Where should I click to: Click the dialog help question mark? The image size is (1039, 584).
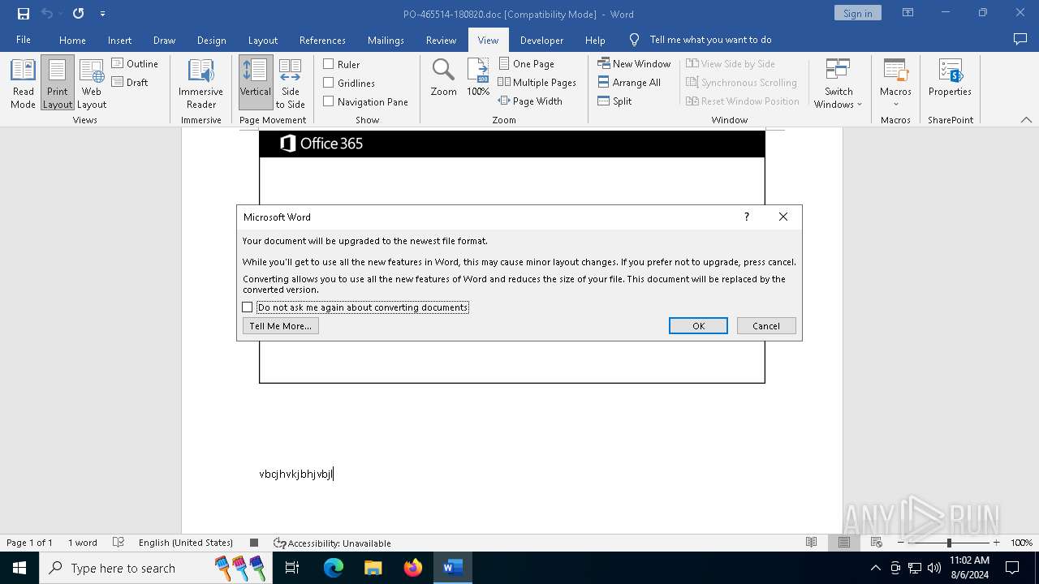747,217
